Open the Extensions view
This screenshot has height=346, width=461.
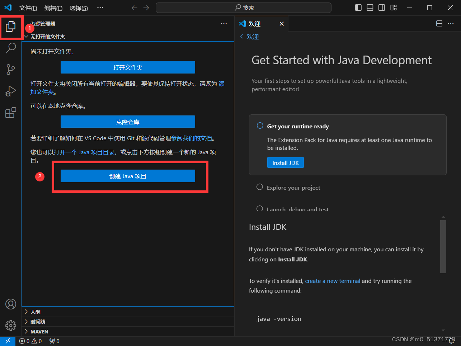pyautogui.click(x=11, y=113)
